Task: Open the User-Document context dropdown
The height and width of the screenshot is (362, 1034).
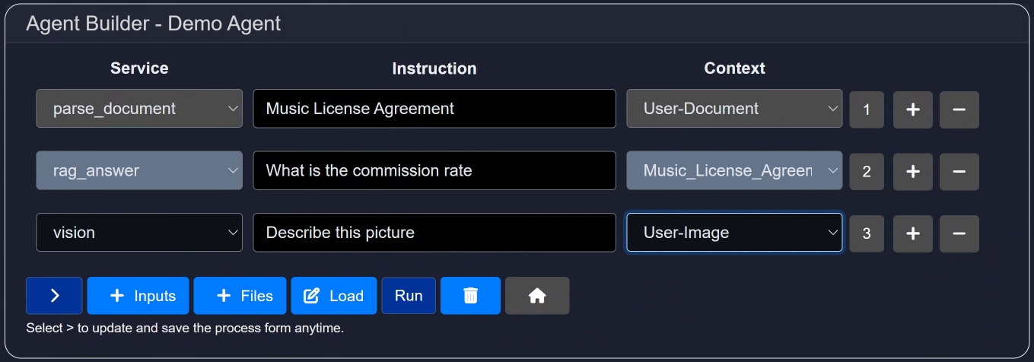Action: (733, 109)
